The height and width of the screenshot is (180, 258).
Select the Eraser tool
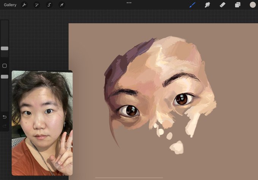(x=222, y=5)
